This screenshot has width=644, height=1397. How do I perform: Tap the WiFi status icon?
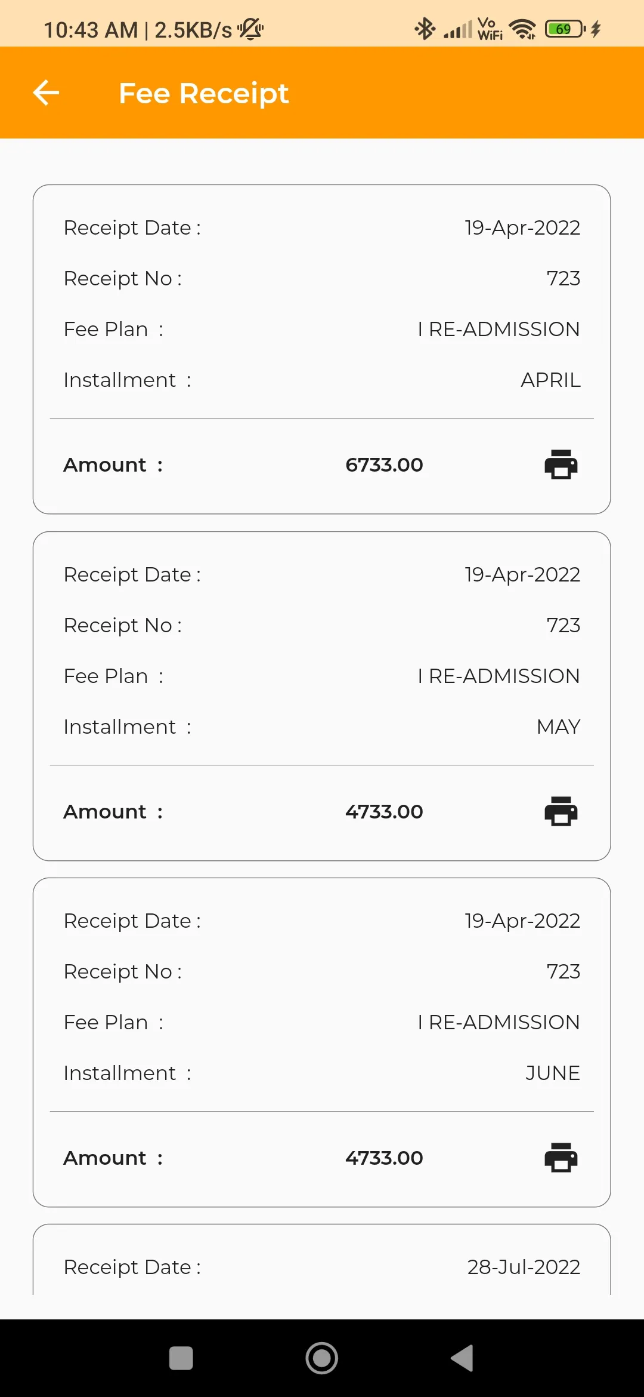[x=523, y=29]
